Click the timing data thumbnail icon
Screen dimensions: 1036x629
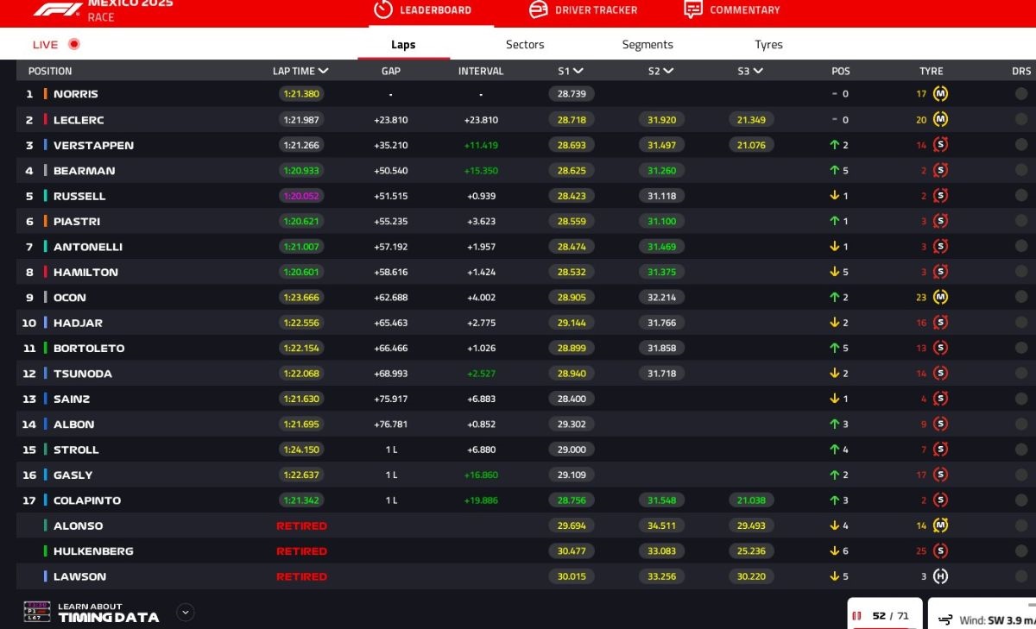[36, 612]
